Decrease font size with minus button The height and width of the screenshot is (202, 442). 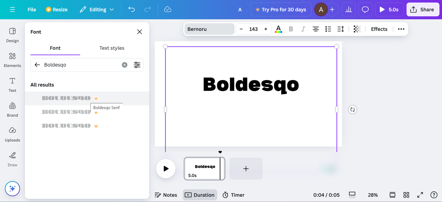pyautogui.click(x=241, y=29)
